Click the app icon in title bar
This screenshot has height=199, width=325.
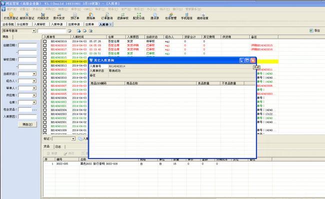pos(3,3)
